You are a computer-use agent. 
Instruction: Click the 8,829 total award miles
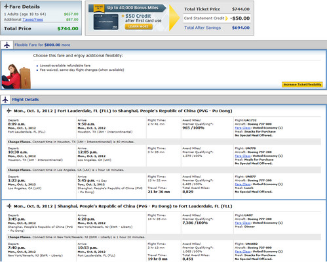click(188, 192)
